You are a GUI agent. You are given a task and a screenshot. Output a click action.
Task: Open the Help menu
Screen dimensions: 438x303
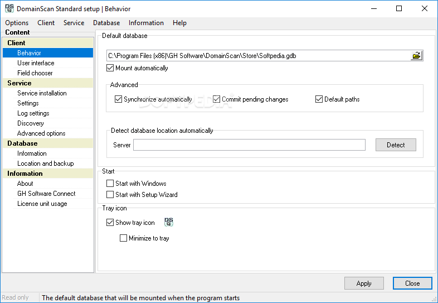[179, 23]
